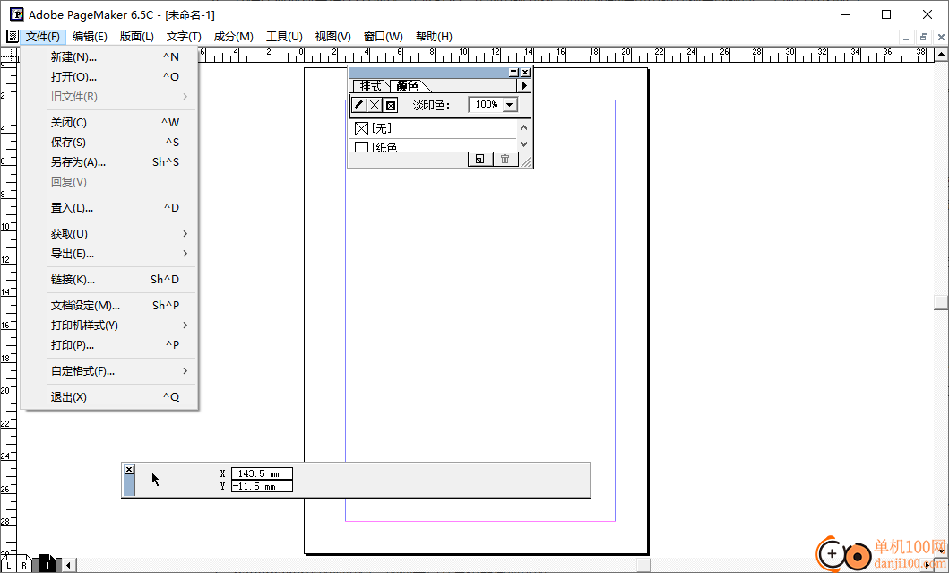Collapse the Colors palette with its minimize box

(x=513, y=72)
